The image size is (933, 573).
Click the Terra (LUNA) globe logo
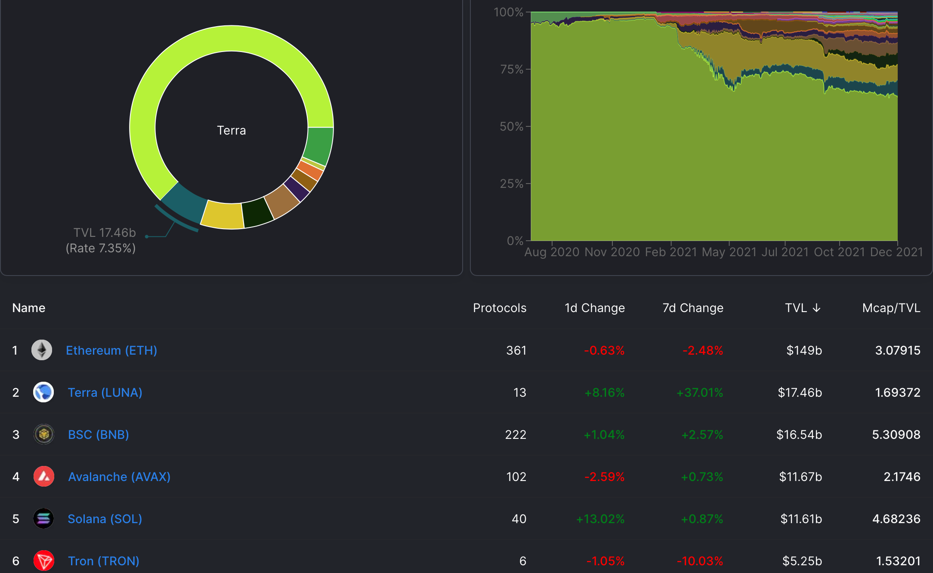[43, 392]
